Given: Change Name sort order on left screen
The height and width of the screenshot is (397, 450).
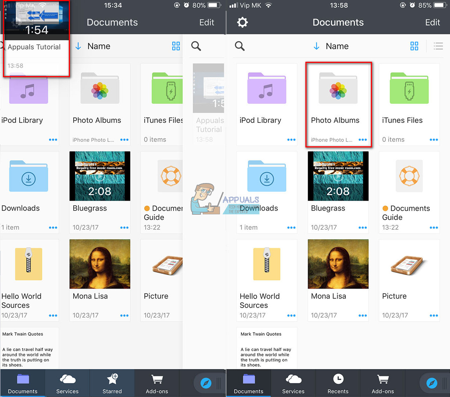Looking at the screenshot, I should (x=93, y=46).
